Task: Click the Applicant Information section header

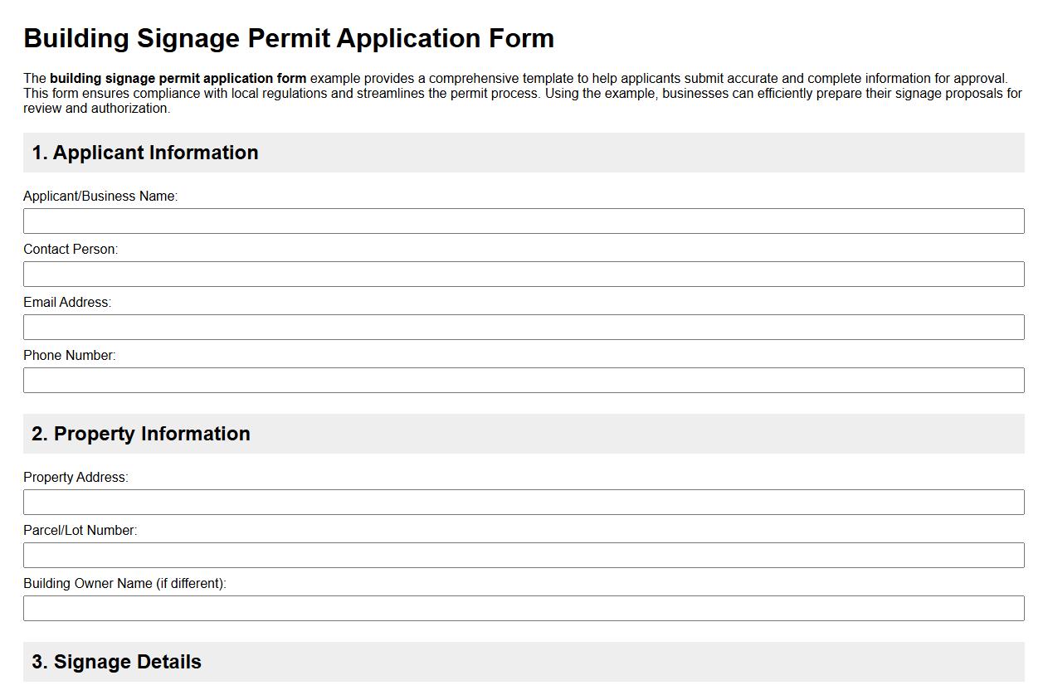Action: [144, 153]
